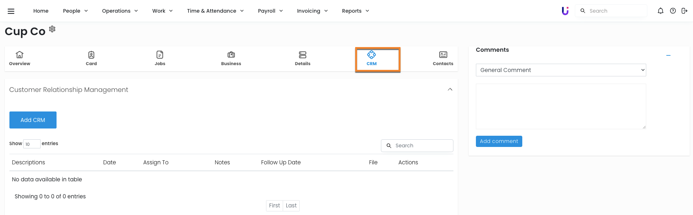Screen dimensions: 693x215
Task: Select the Card icon tab
Action: click(91, 58)
